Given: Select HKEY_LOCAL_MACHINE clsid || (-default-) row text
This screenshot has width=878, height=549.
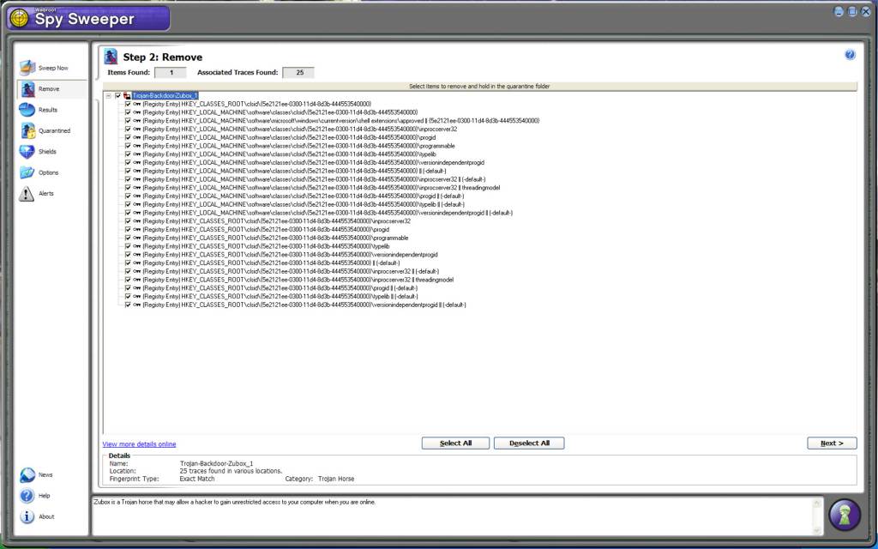Looking at the screenshot, I should [295, 172].
